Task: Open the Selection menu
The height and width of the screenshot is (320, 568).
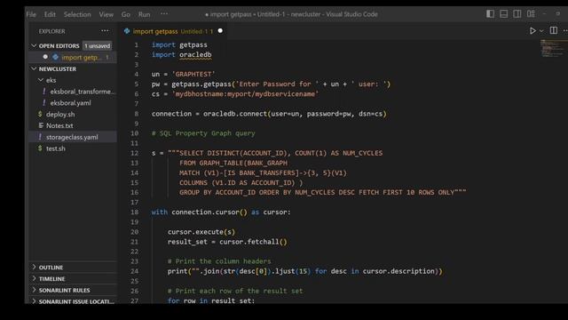Action: 77,14
